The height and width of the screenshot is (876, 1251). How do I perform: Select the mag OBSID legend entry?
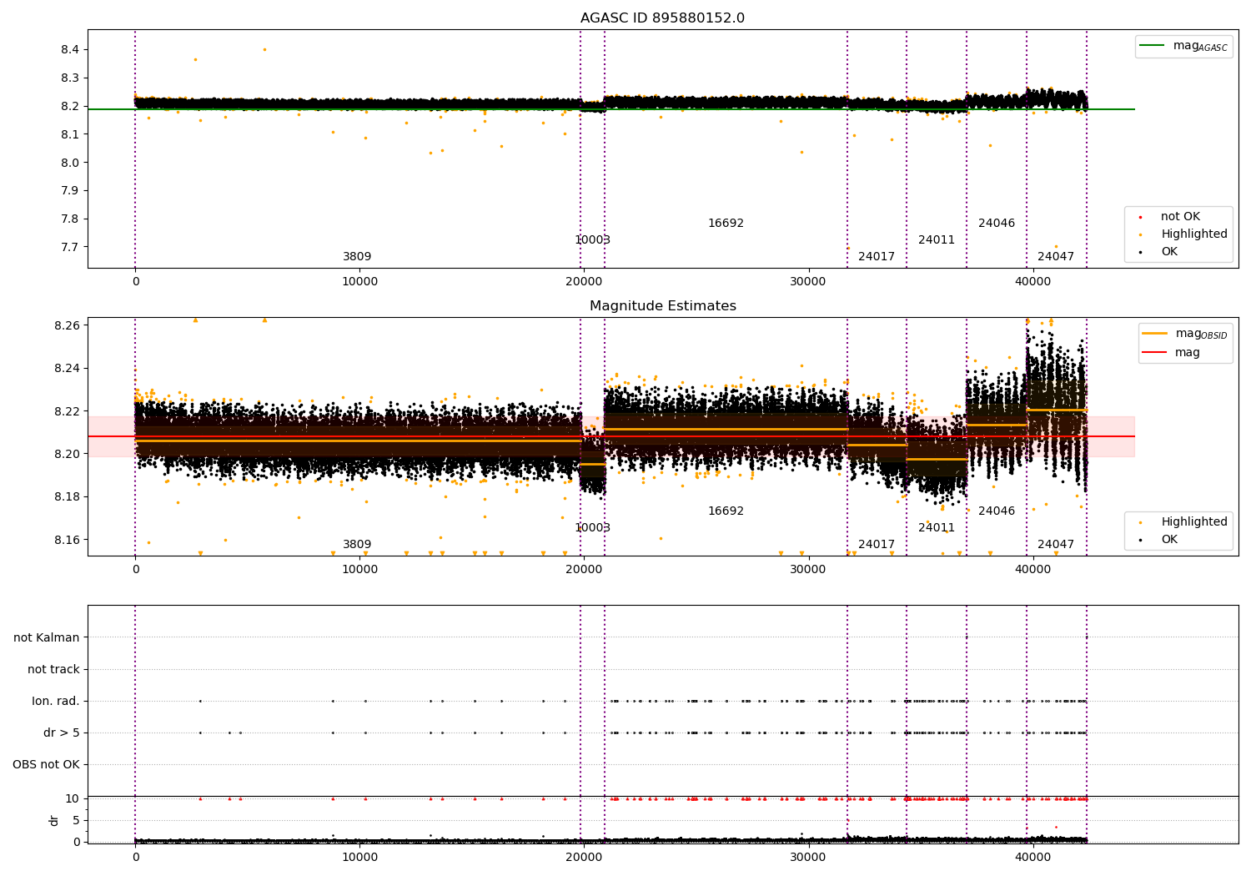point(1185,334)
